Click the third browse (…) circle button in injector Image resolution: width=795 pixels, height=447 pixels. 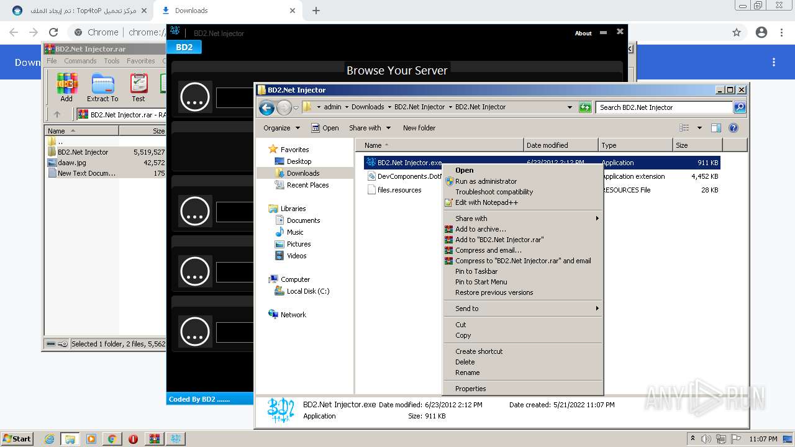pos(195,271)
